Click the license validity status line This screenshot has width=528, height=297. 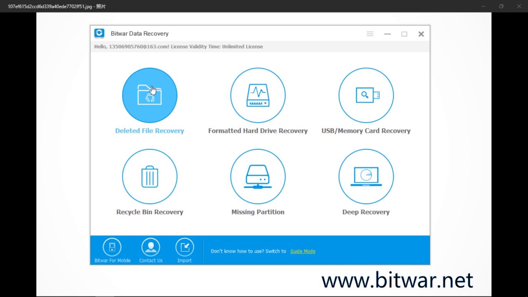pos(178,47)
